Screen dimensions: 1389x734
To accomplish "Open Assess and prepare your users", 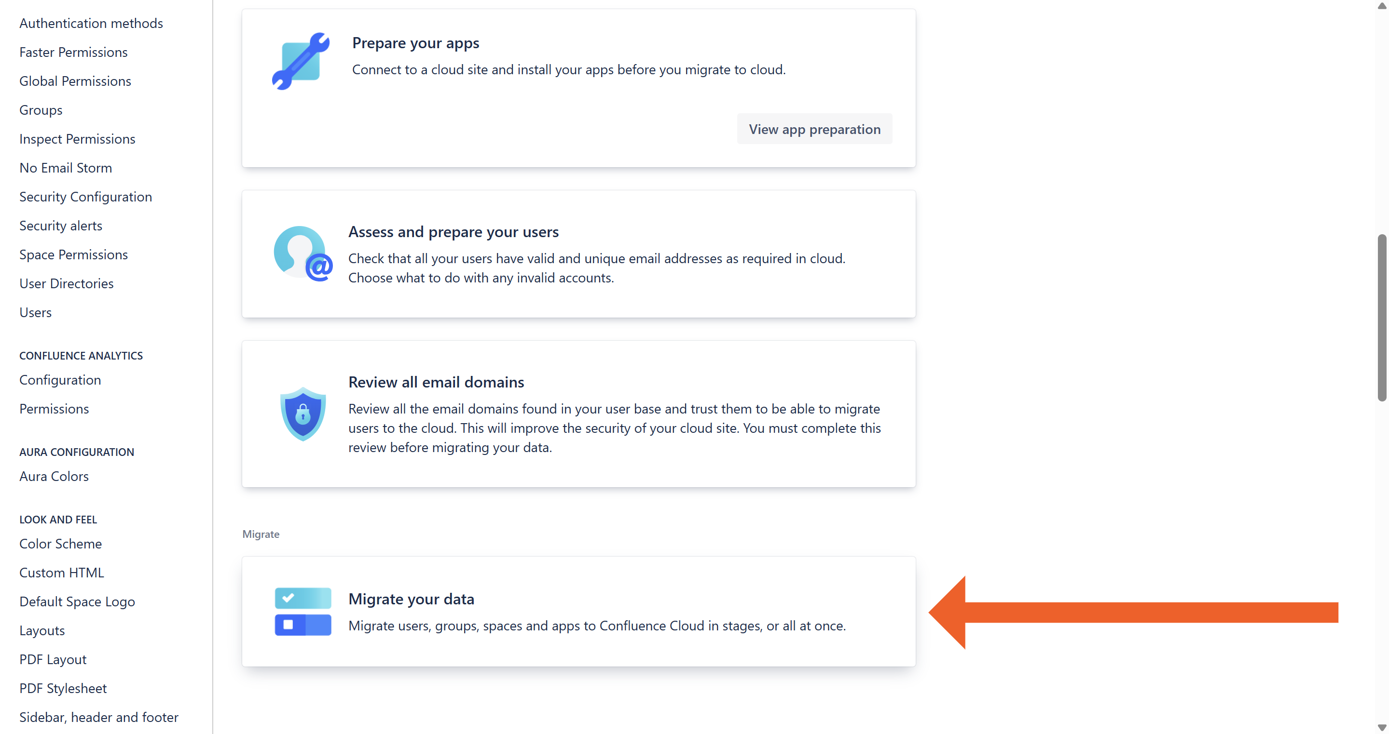I will click(453, 231).
